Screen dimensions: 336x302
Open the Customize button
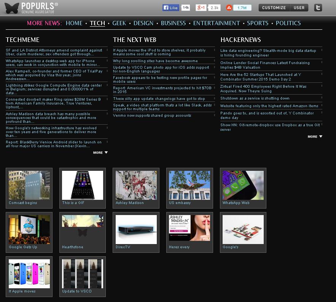pos(274,8)
